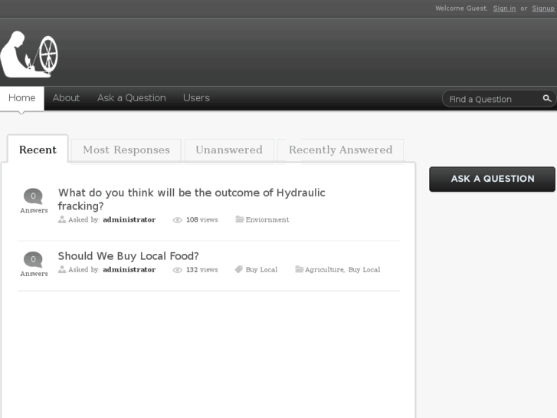The width and height of the screenshot is (557, 418).
Task: Open Buy Local category after Agriculture
Action: [364, 270]
